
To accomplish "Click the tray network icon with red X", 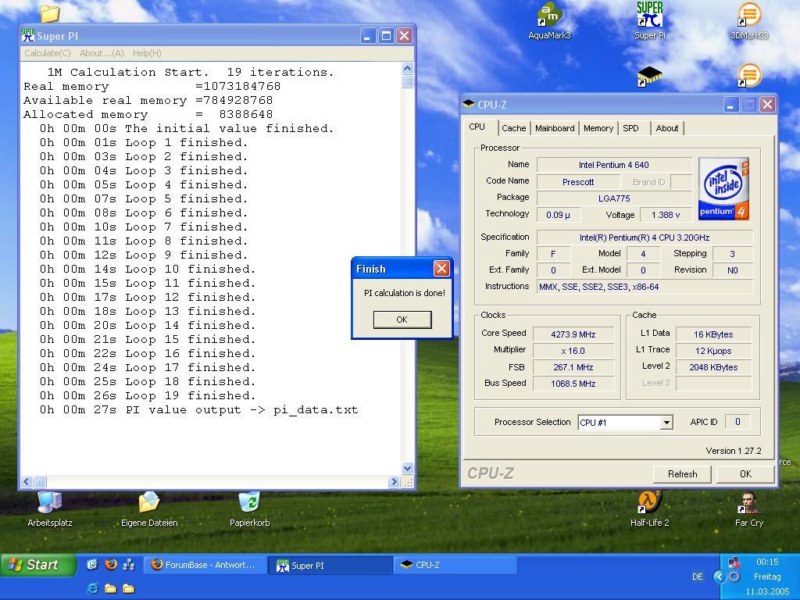I will (x=734, y=562).
